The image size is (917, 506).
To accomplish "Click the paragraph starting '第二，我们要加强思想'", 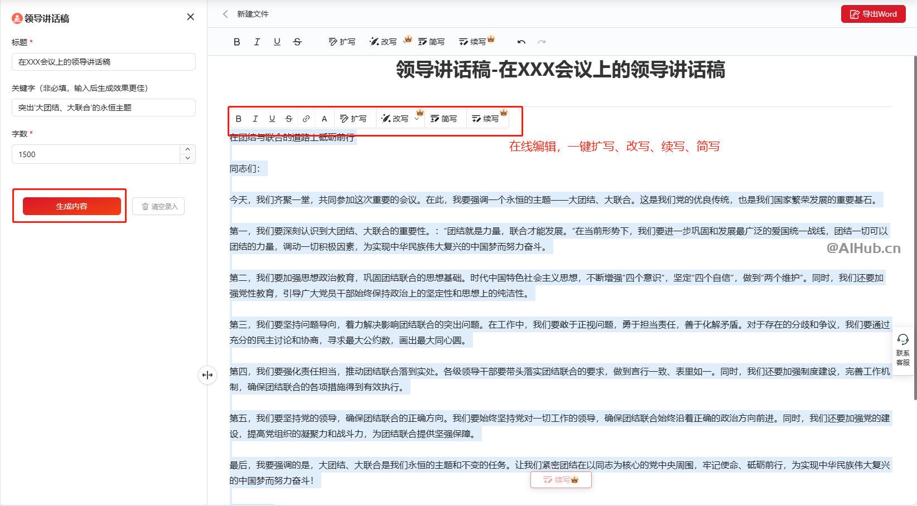I will pyautogui.click(x=558, y=285).
